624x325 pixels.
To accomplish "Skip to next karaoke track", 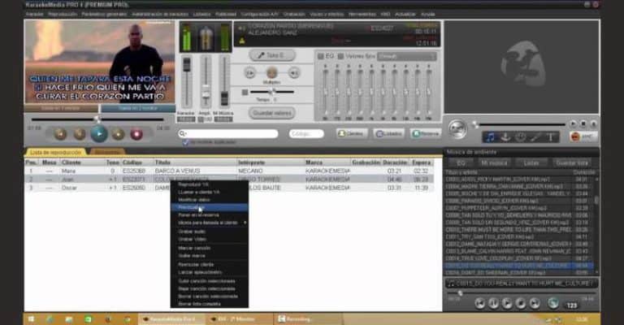I will [118, 134].
